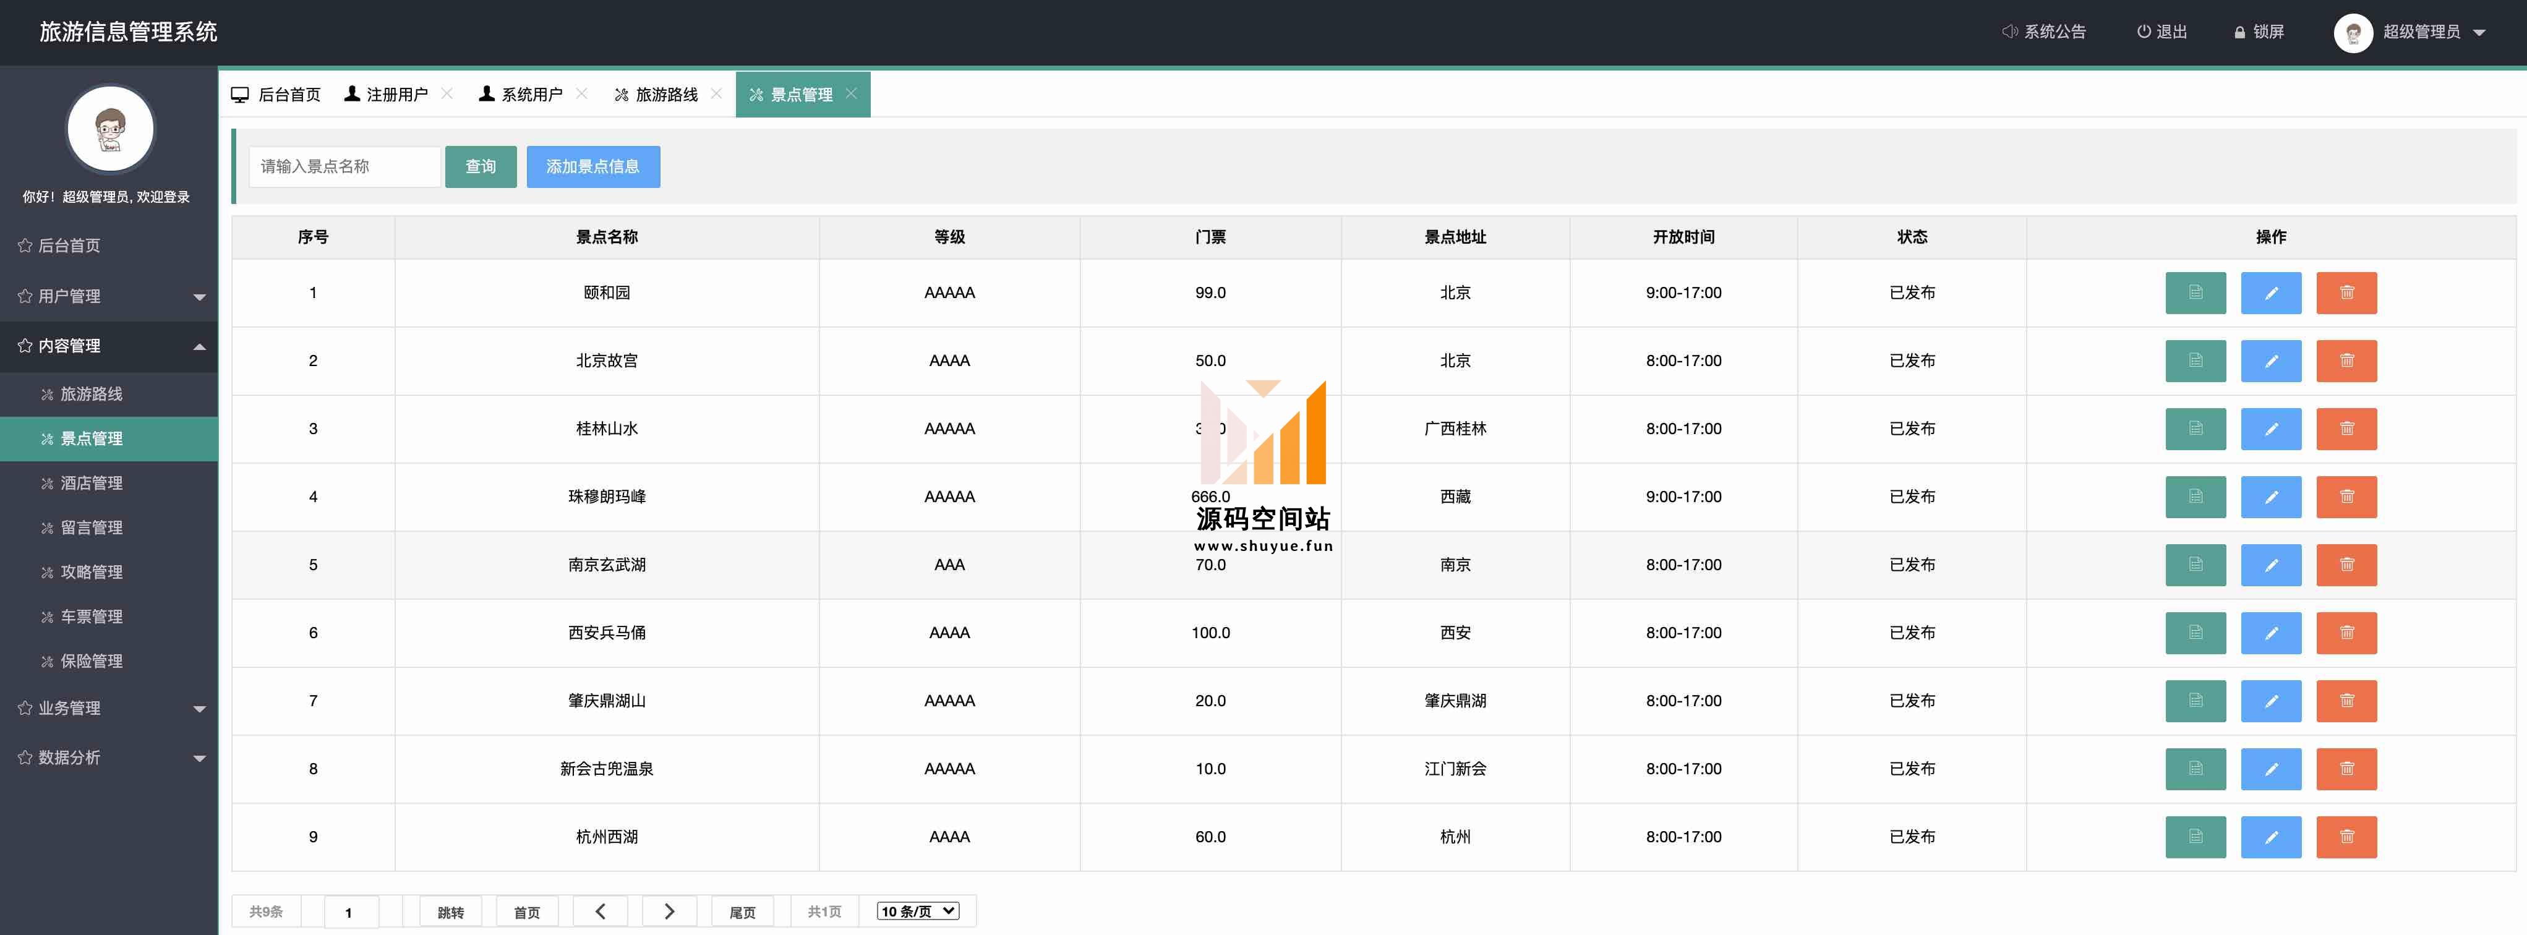Open 系统公告 in the header
2527x935 pixels.
pos(2045,32)
